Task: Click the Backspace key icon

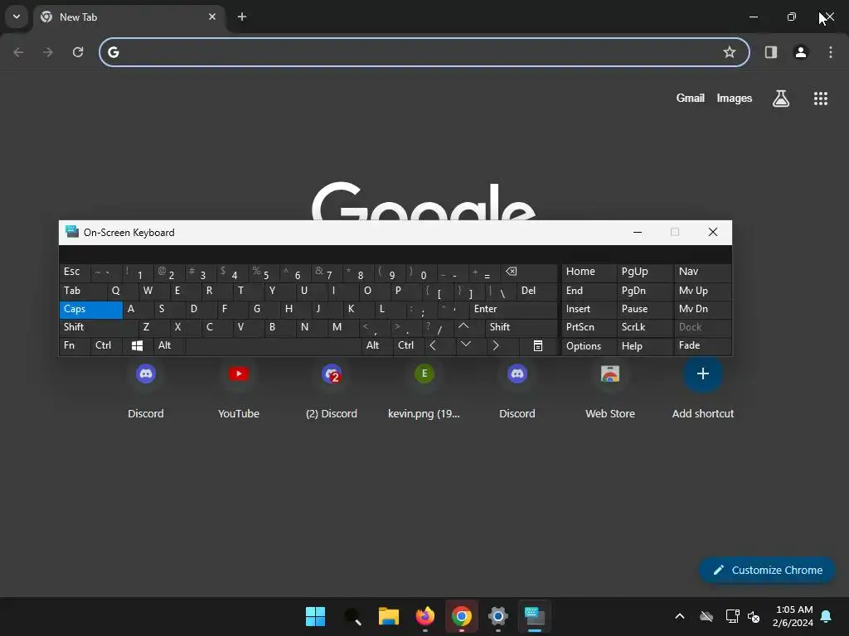Action: pyautogui.click(x=529, y=272)
